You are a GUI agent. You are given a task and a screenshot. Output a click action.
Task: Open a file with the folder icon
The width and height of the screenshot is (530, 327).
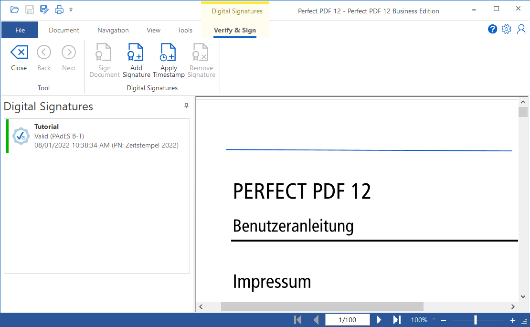pos(15,10)
